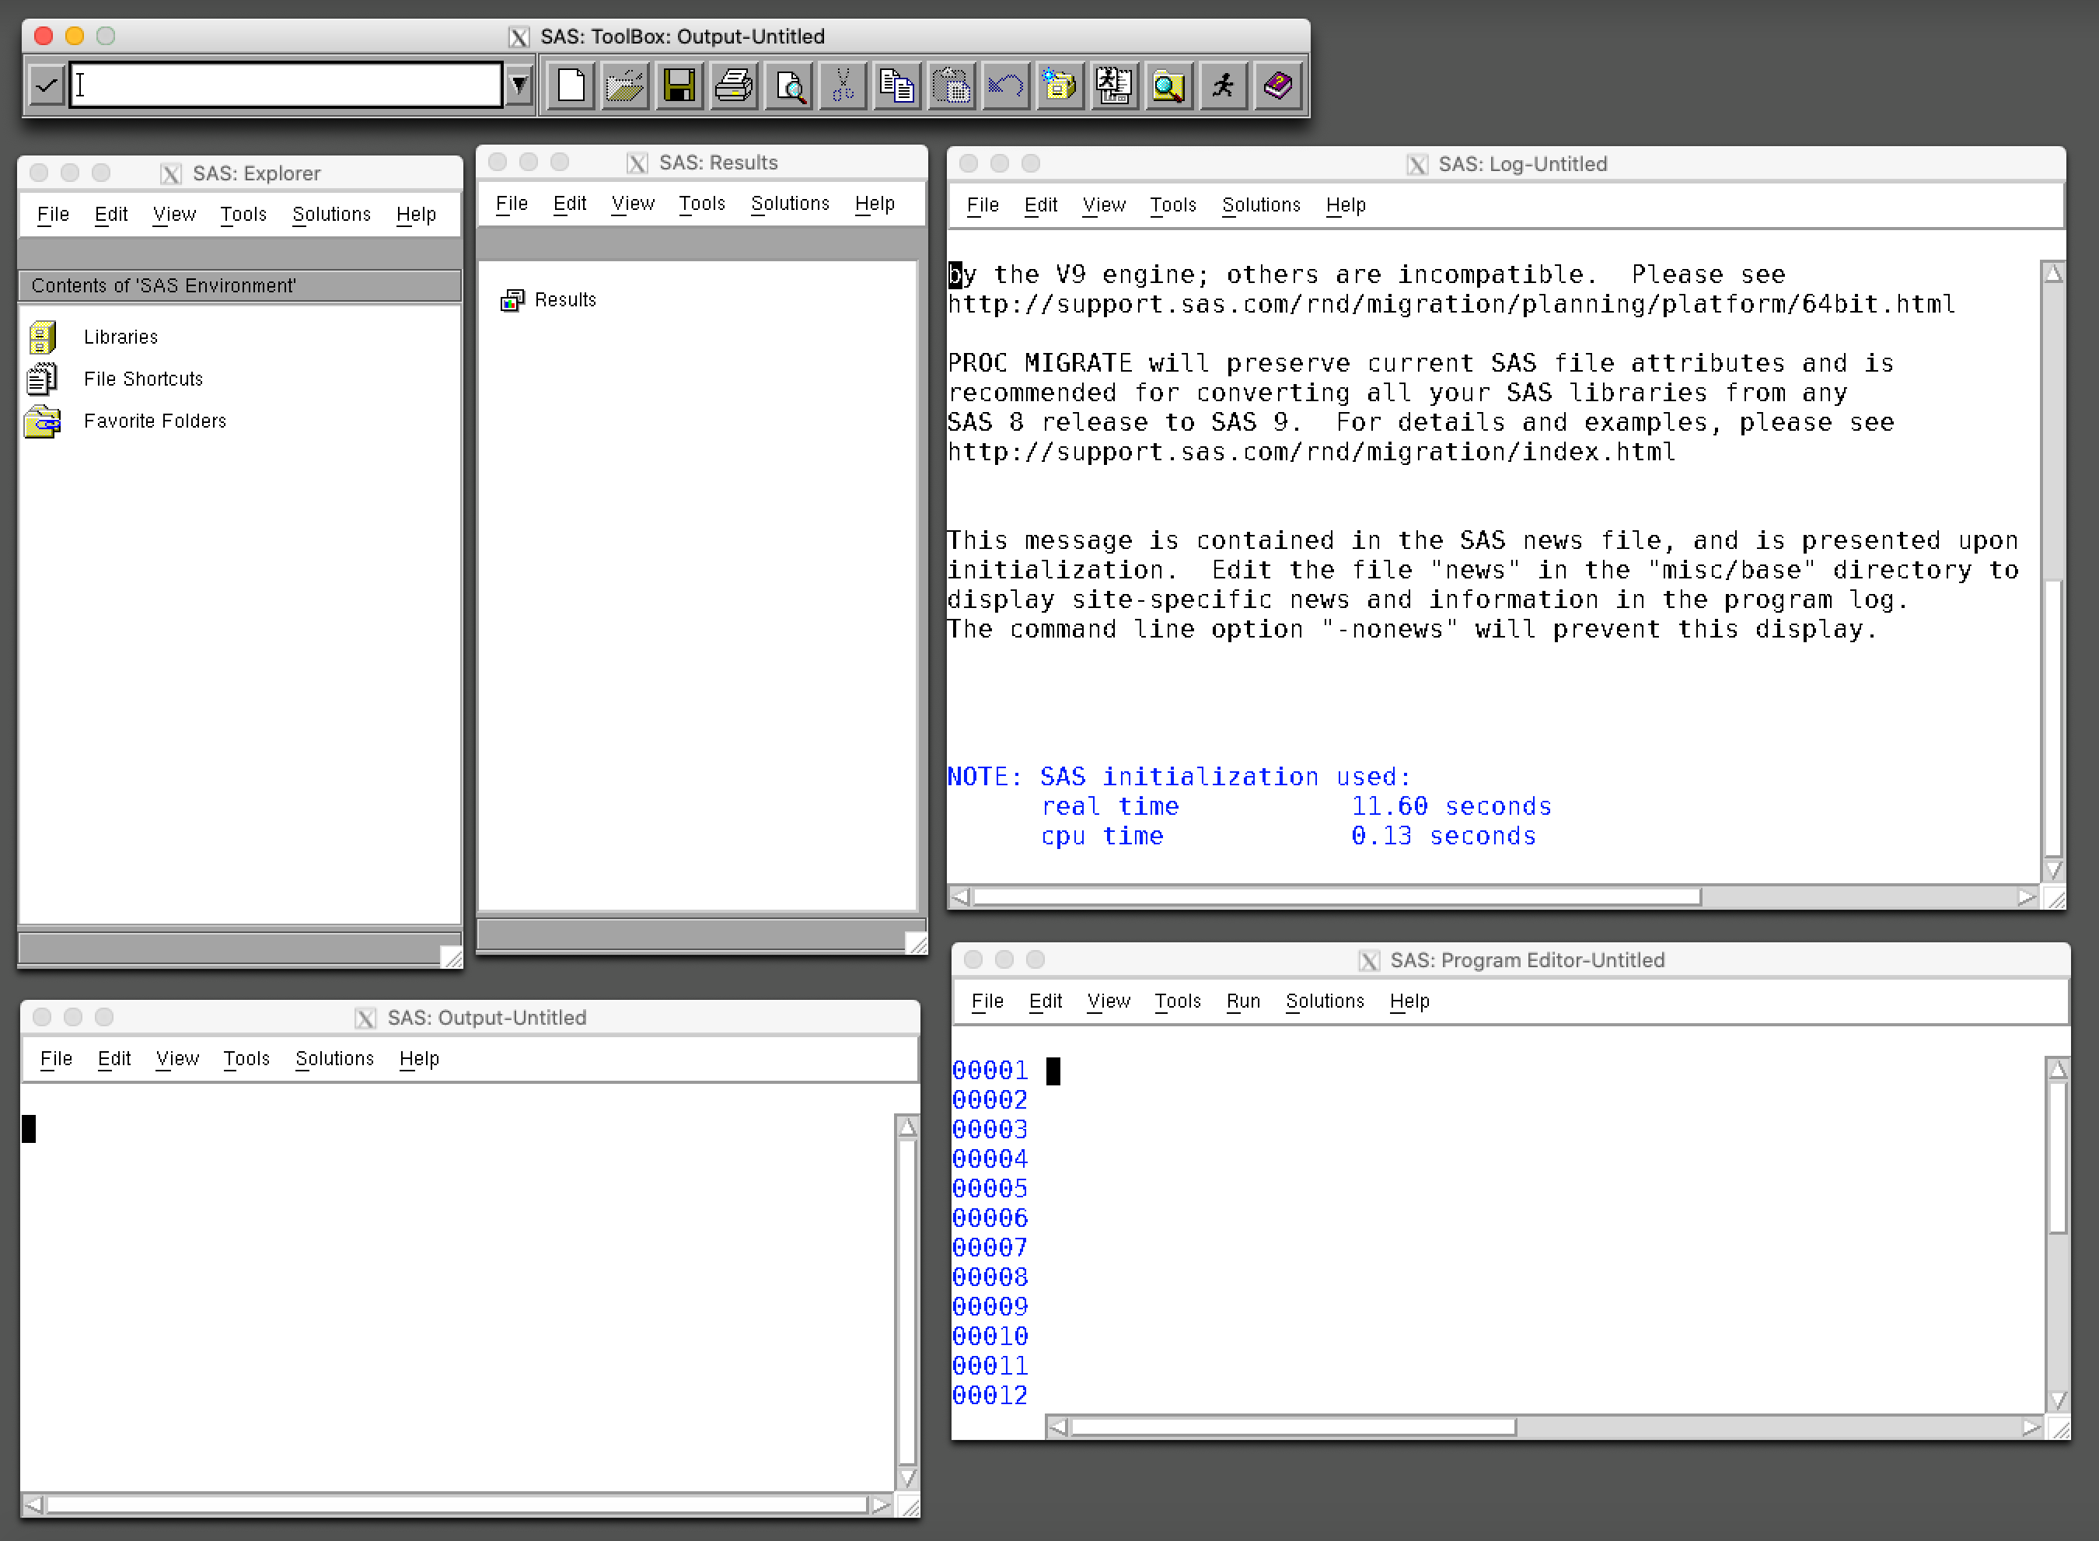Open Tools menu in Log window
The width and height of the screenshot is (2099, 1541).
1173,205
